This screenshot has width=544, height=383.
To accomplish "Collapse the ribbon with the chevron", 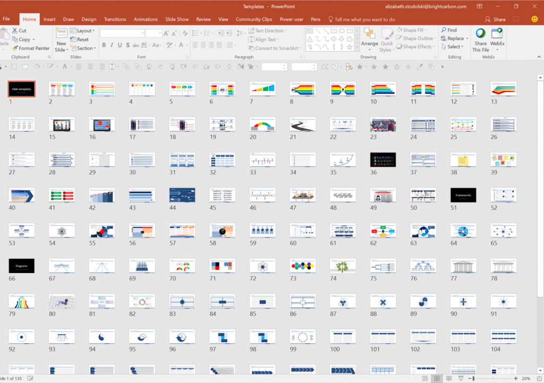I will [x=539, y=57].
